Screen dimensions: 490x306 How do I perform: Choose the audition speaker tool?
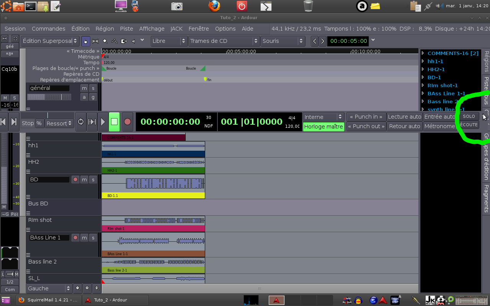(133, 41)
